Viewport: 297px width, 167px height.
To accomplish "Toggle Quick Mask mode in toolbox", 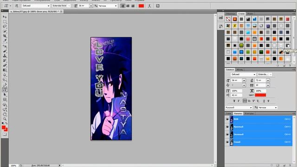I will [x=5, y=134].
